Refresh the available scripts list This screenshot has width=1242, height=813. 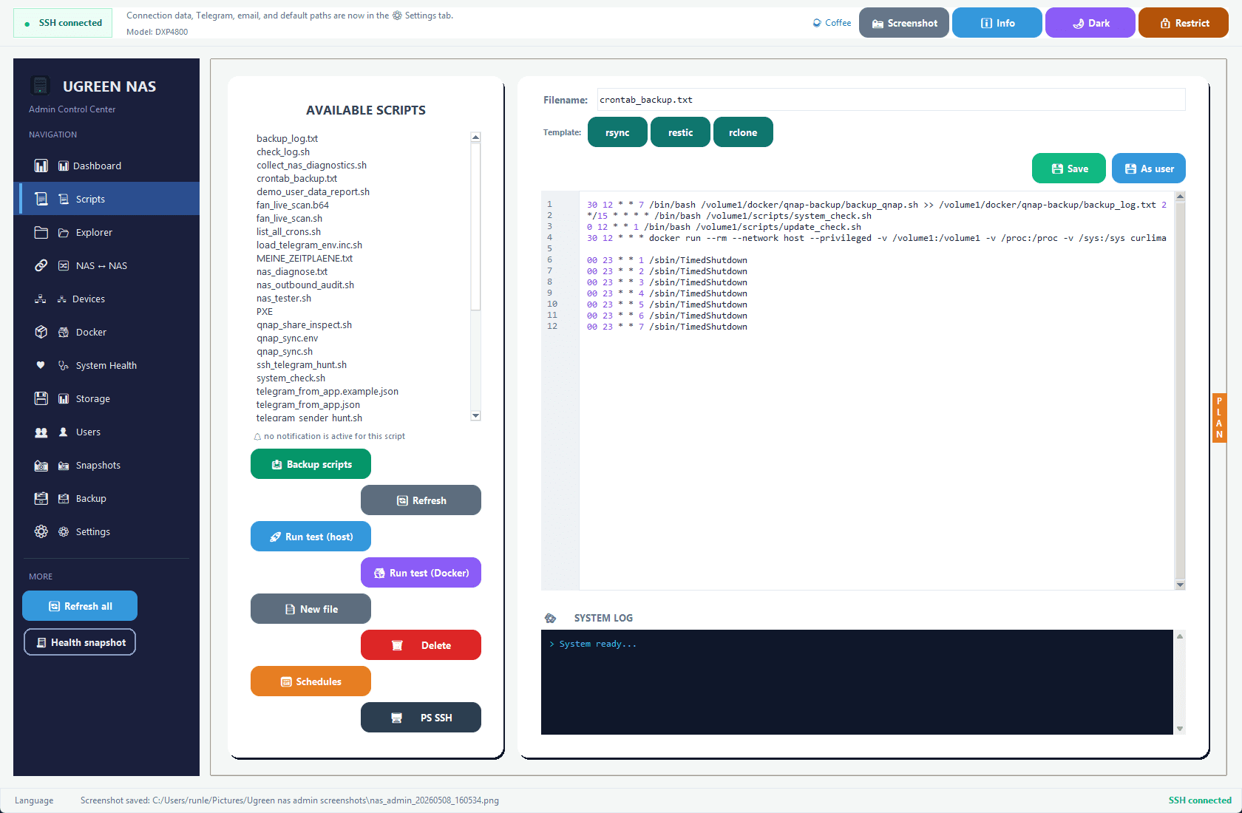coord(421,500)
